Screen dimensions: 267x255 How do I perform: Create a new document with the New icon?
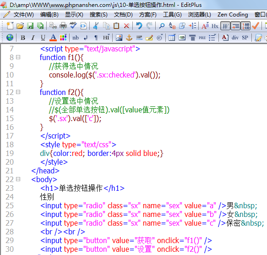[10, 26]
